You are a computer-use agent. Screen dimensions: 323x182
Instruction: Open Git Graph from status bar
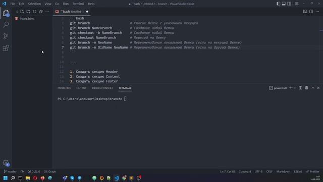tap(50, 171)
